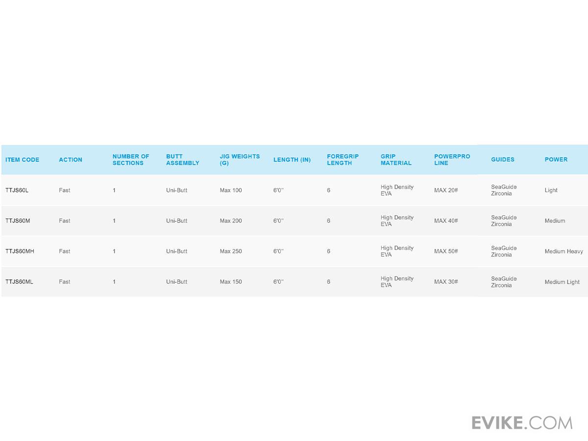The height and width of the screenshot is (441, 588).
Task: Select the BUTT ASSEMBLY column header
Action: (x=183, y=160)
